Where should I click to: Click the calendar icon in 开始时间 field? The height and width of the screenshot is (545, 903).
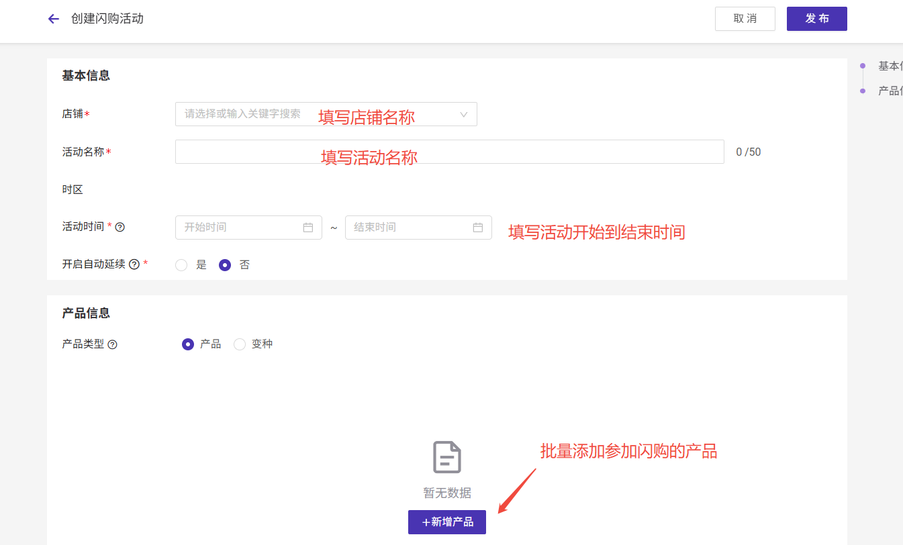pyautogui.click(x=308, y=228)
